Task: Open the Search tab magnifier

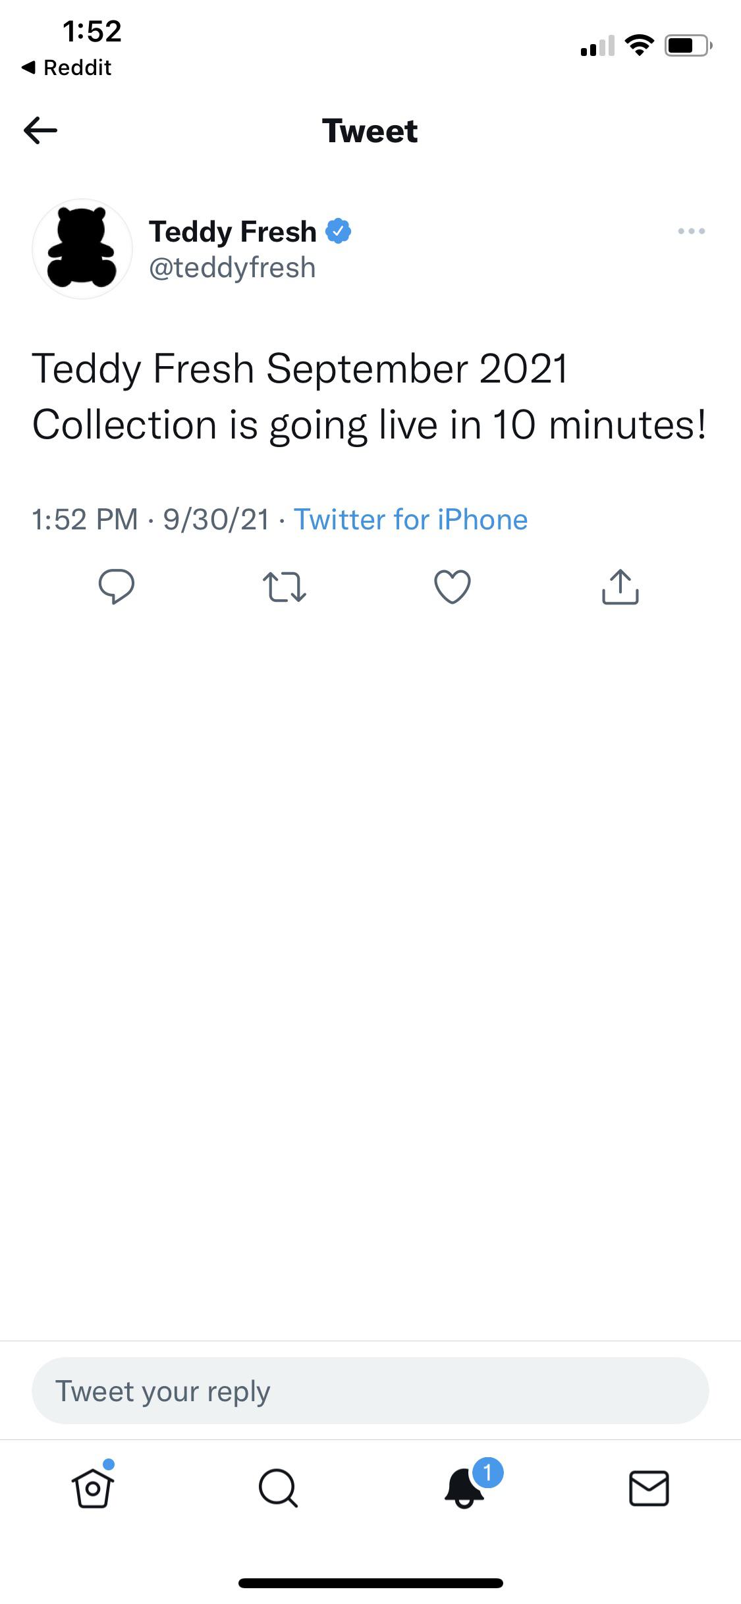Action: [278, 1488]
